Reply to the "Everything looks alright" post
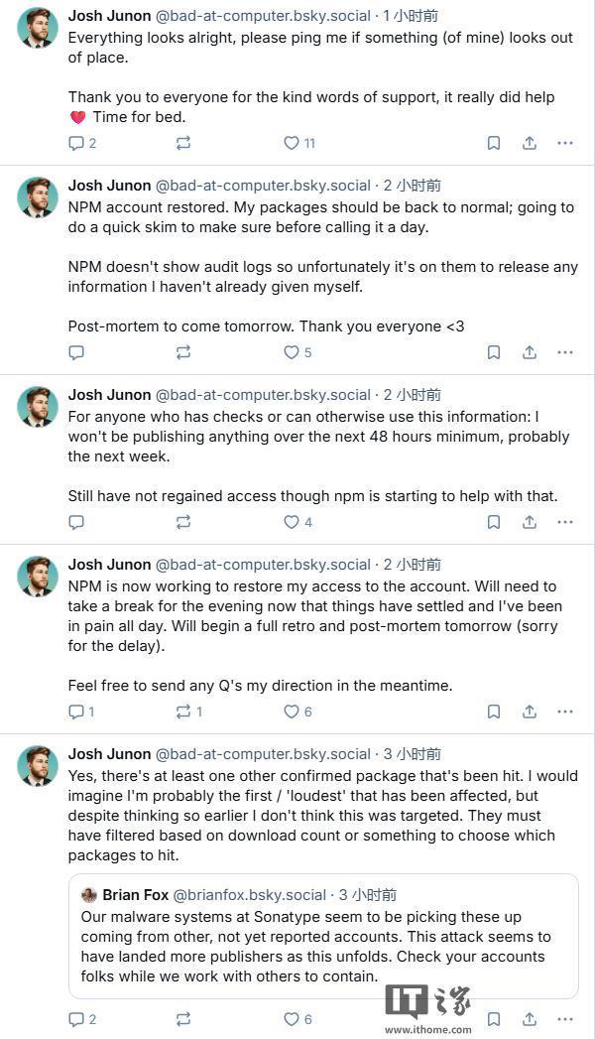595x1039 pixels. 76,143
